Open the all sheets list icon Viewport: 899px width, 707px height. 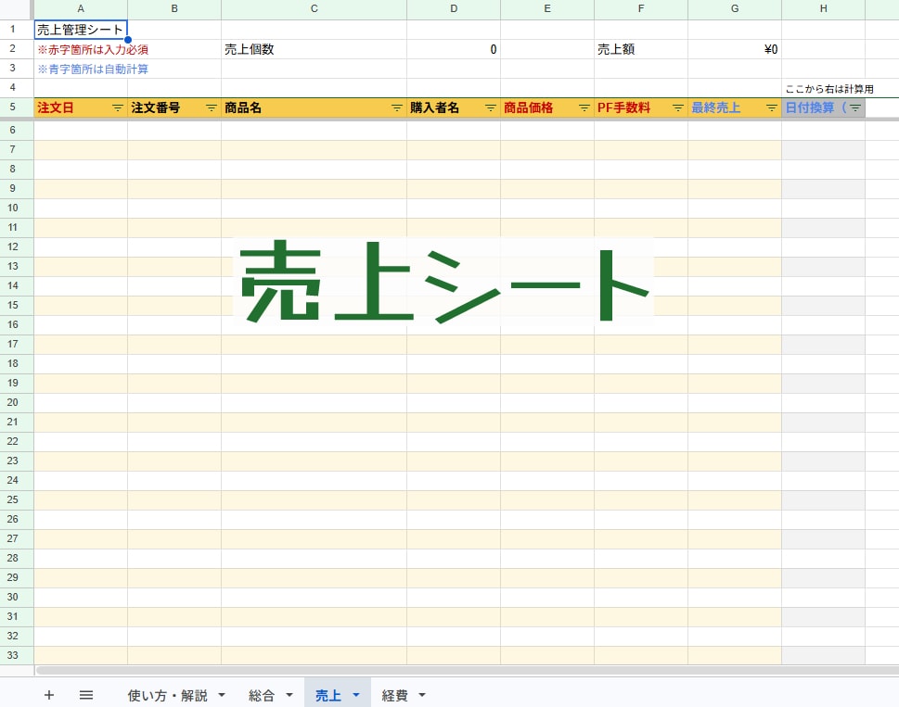coord(86,695)
